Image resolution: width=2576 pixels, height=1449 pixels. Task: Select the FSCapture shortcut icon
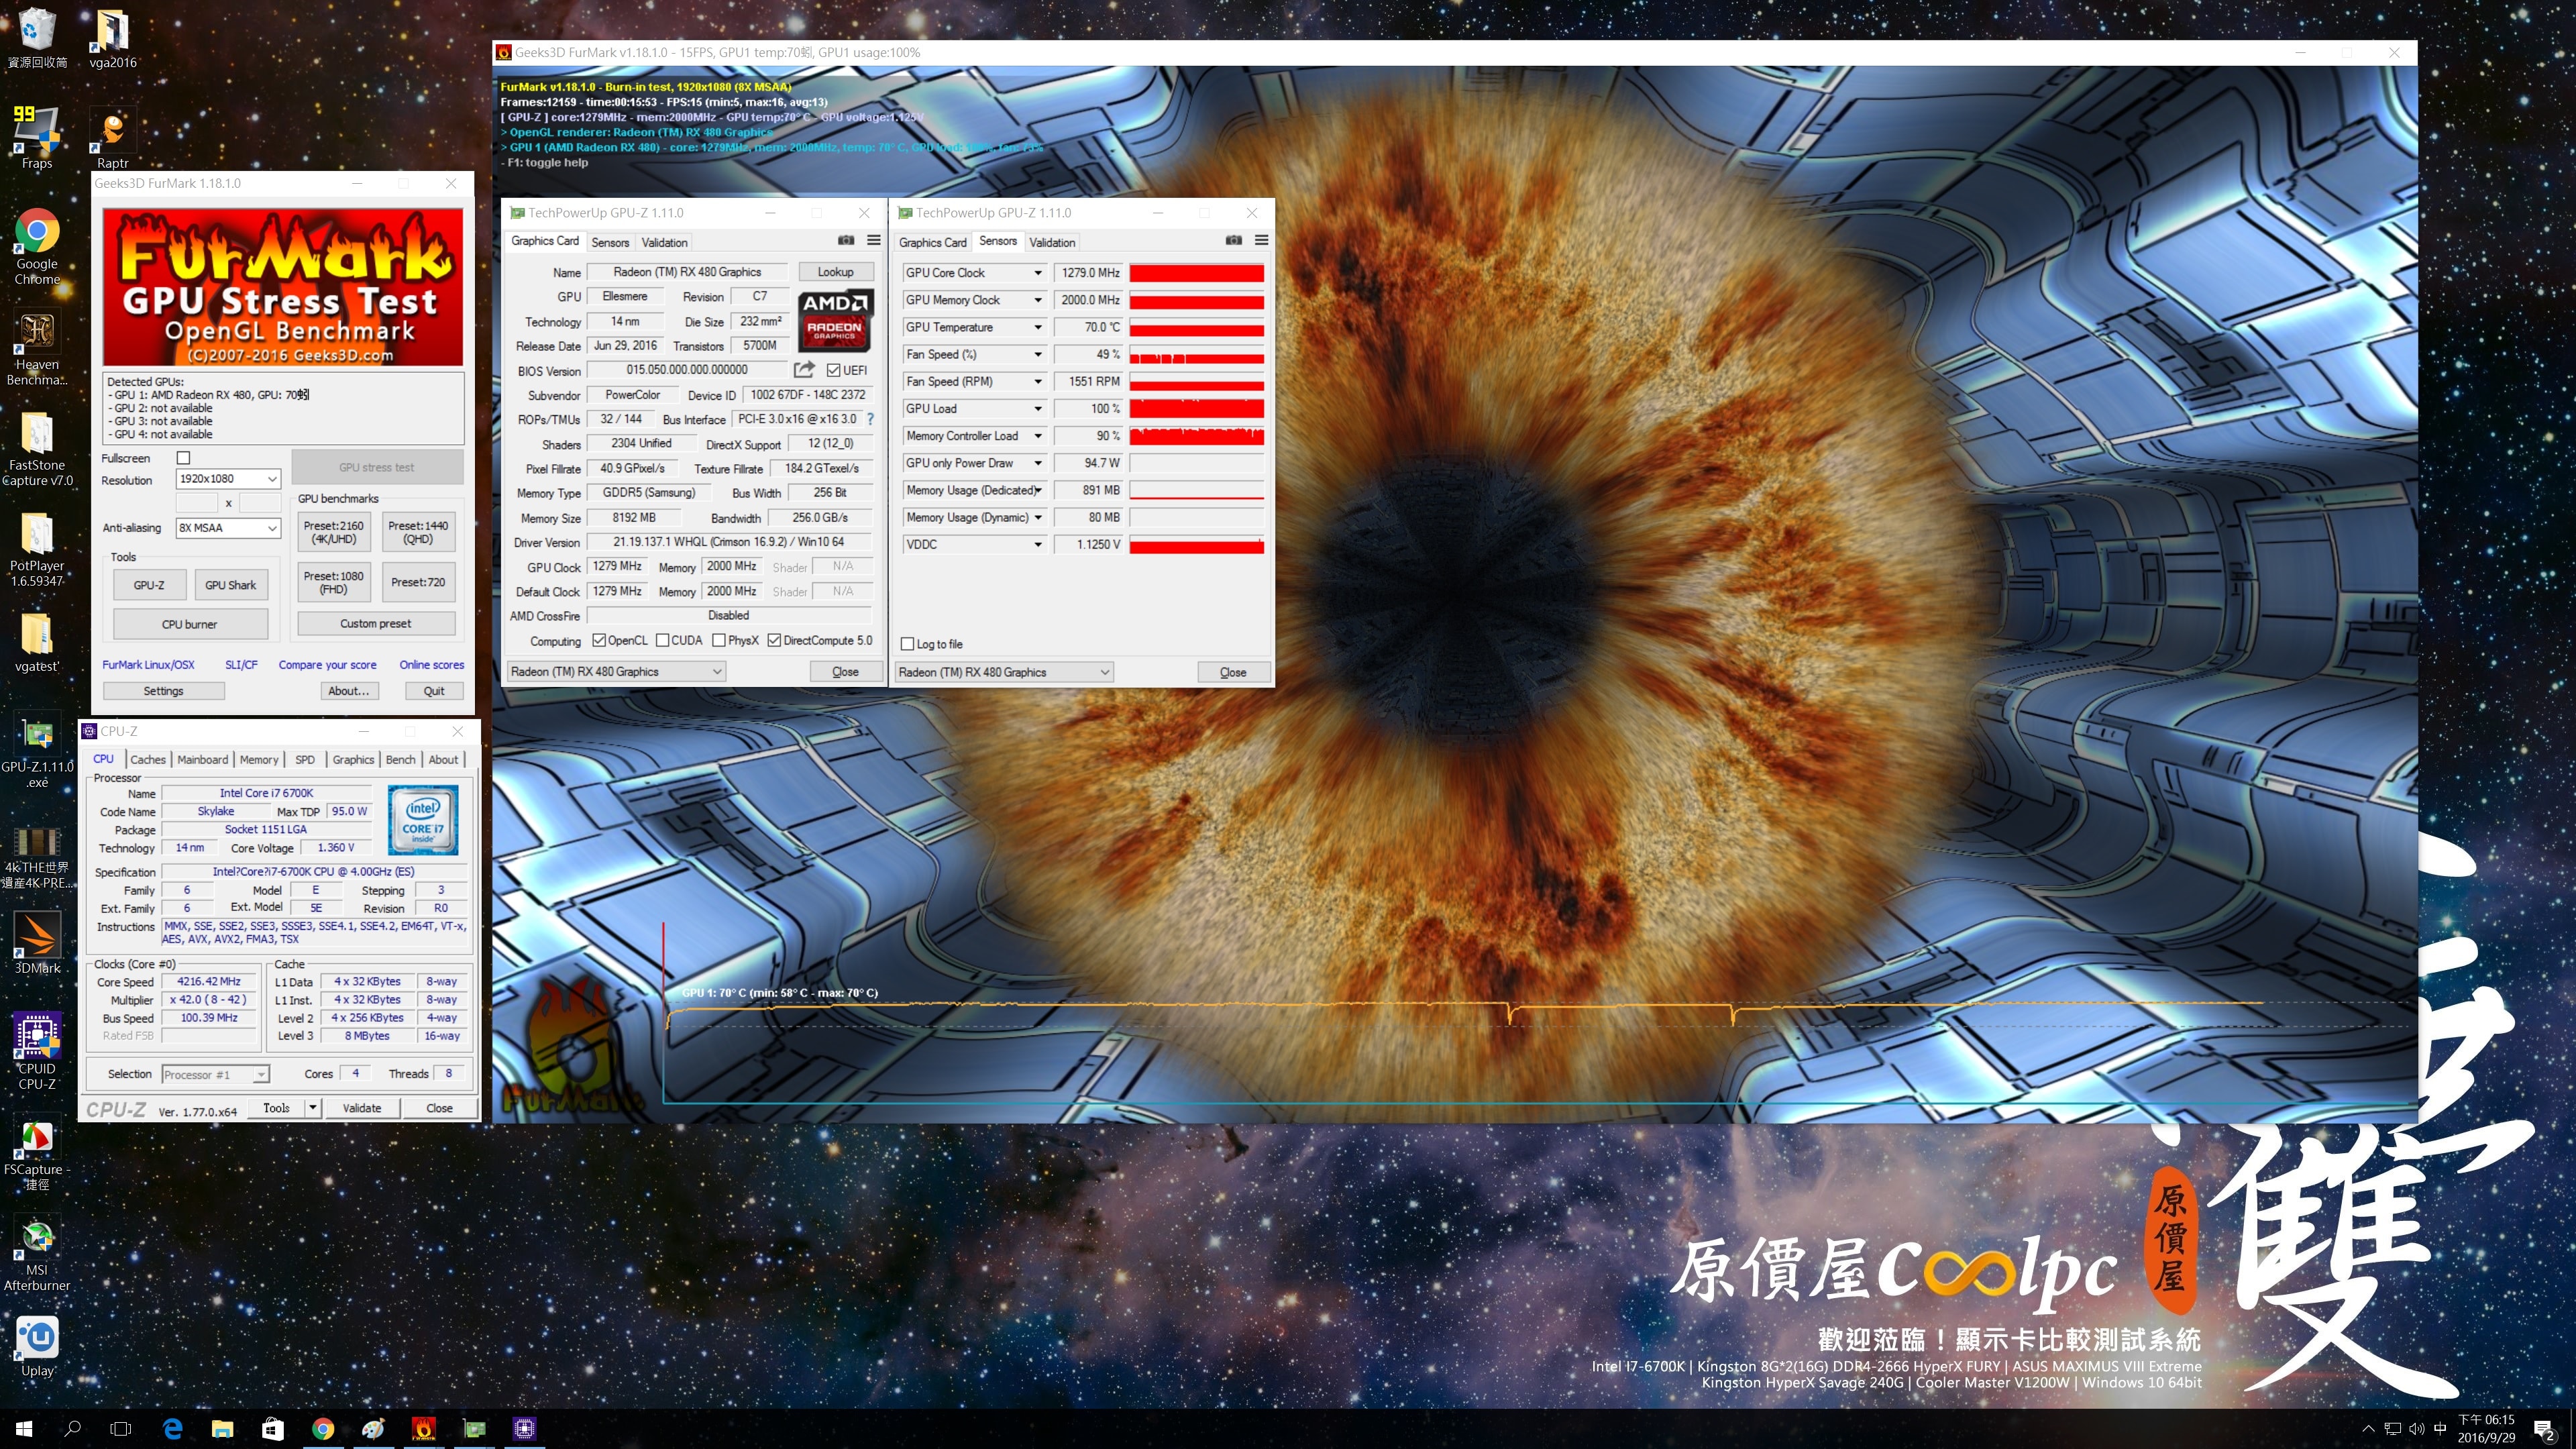click(37, 1153)
